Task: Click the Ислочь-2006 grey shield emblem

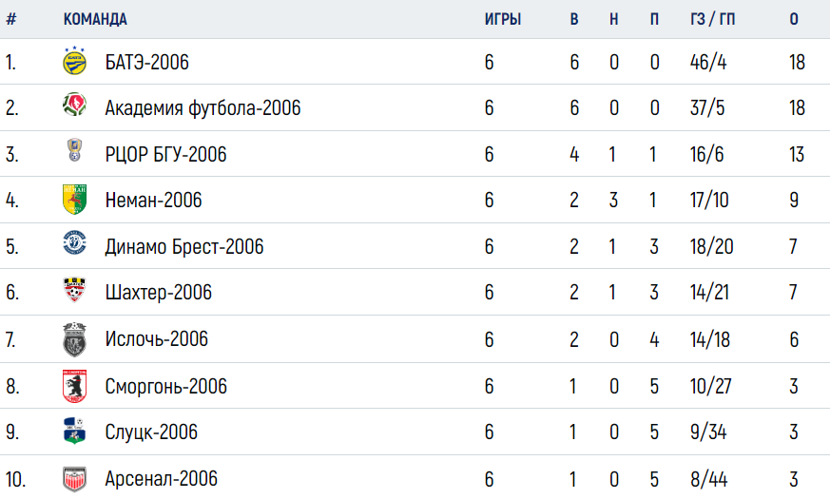Action: pos(75,339)
